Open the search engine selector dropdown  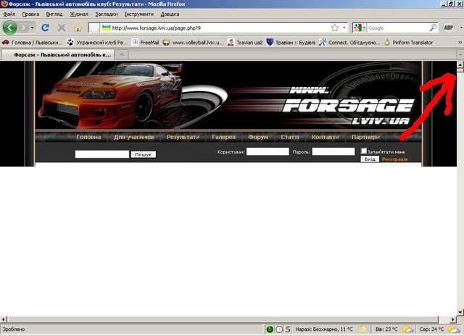pyautogui.click(x=360, y=28)
